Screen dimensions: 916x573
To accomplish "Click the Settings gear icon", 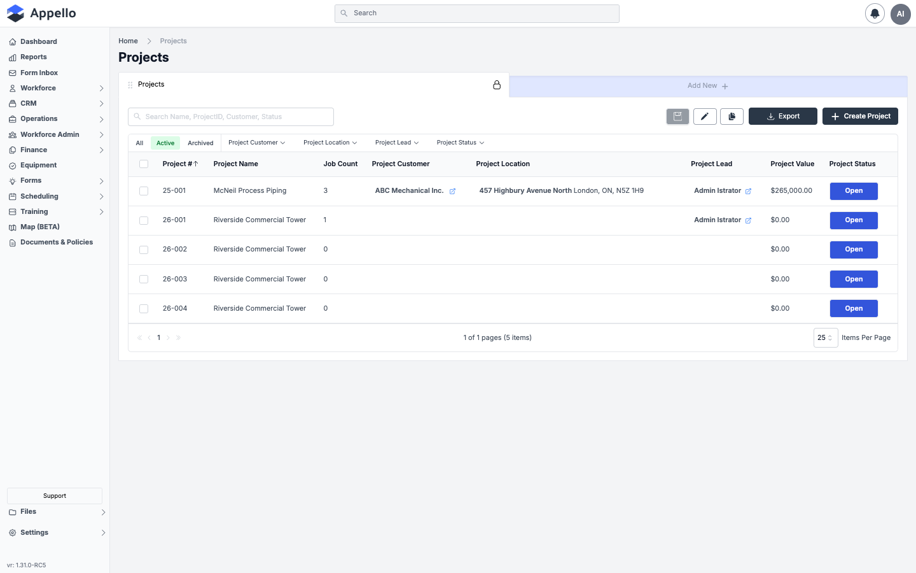I will pos(13,533).
